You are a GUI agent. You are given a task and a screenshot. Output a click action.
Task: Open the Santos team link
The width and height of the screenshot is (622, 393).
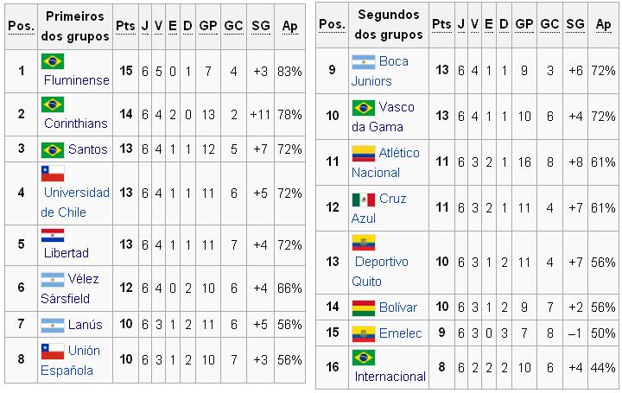pyautogui.click(x=87, y=149)
